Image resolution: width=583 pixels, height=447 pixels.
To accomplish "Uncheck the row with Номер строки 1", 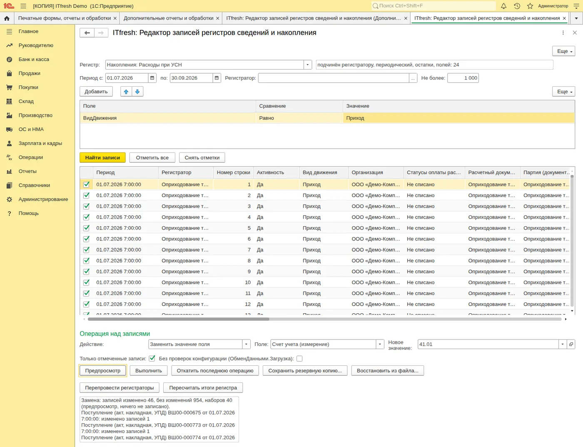I will pyautogui.click(x=86, y=185).
